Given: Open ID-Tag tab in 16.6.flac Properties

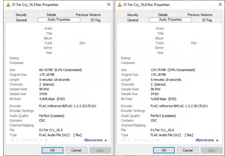Looking at the screenshot, I should click(x=207, y=20).
